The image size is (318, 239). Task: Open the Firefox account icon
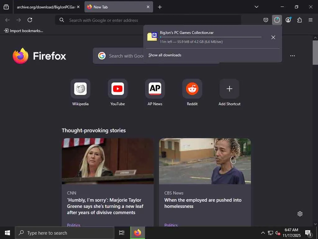coord(288,20)
